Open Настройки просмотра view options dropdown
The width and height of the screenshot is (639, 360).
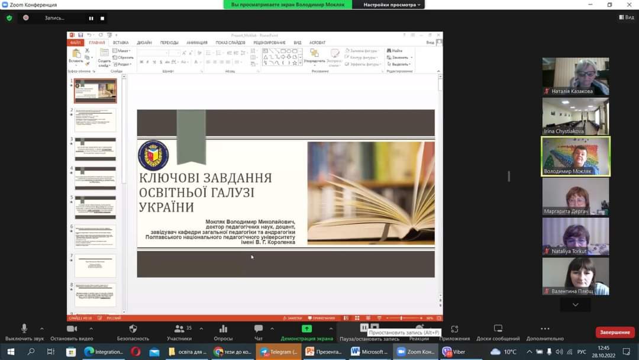(x=392, y=5)
